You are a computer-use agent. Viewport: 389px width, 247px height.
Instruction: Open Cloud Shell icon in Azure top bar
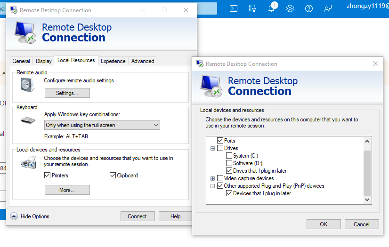pos(234,8)
